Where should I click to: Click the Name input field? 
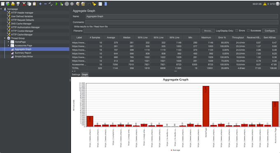(182, 16)
